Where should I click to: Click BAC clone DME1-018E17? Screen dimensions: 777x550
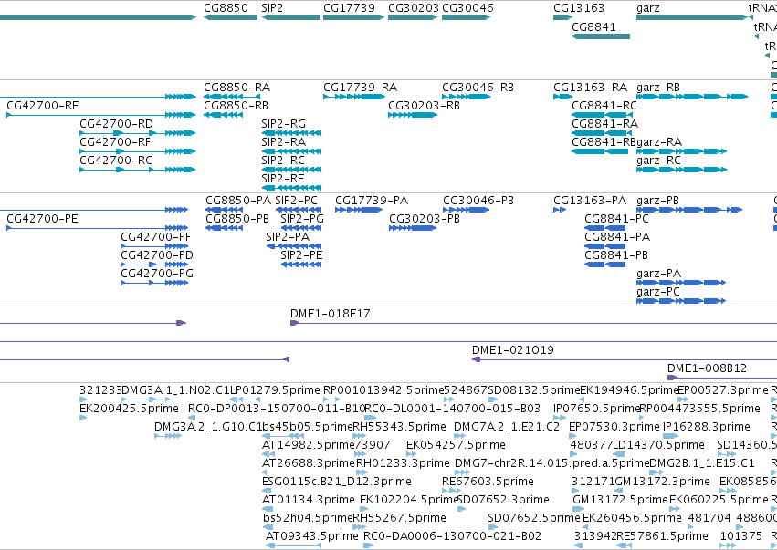534,323
